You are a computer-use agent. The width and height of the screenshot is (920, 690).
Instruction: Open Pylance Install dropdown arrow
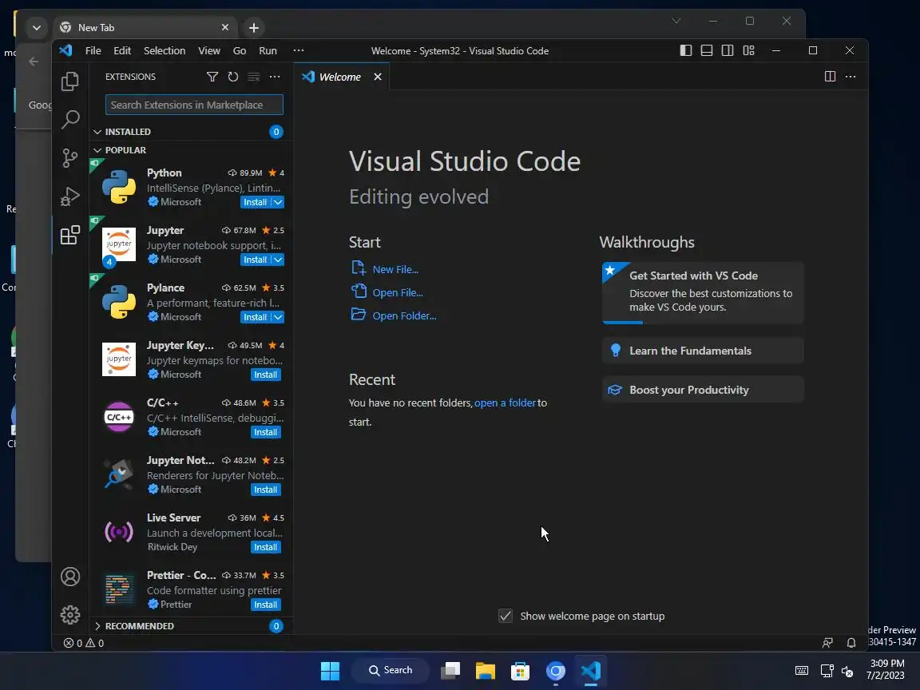(x=278, y=317)
